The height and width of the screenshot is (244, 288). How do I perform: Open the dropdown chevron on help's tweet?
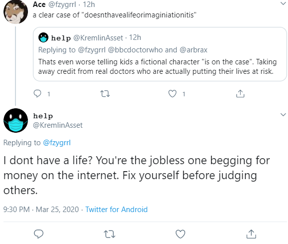point(283,115)
